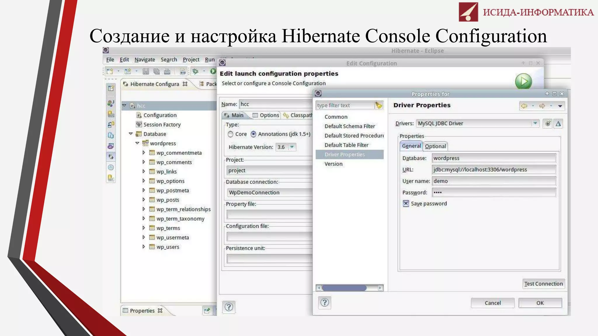The image size is (598, 336).
Task: Click the help icon in Properties dialog
Action: pos(324,303)
